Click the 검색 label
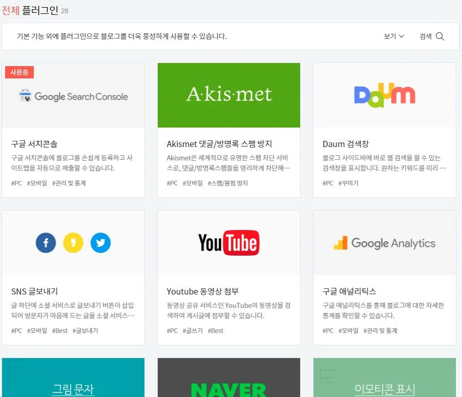The image size is (462, 397). click(426, 36)
